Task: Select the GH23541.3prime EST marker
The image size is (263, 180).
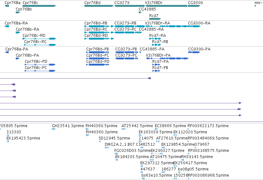Action: click(54, 129)
